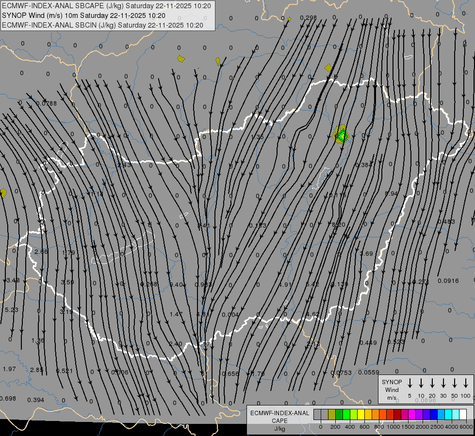The height and width of the screenshot is (436, 475).
Task: Click the legend wind arrow above 5
Action: click(409, 383)
